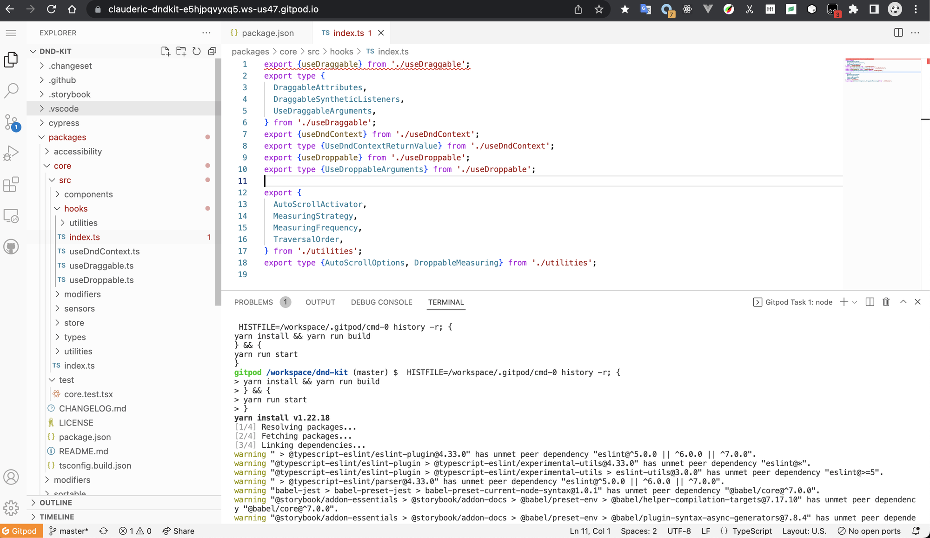Open the DEBUG CONSOLE tab
Screen dimensions: 930x538
(x=382, y=302)
